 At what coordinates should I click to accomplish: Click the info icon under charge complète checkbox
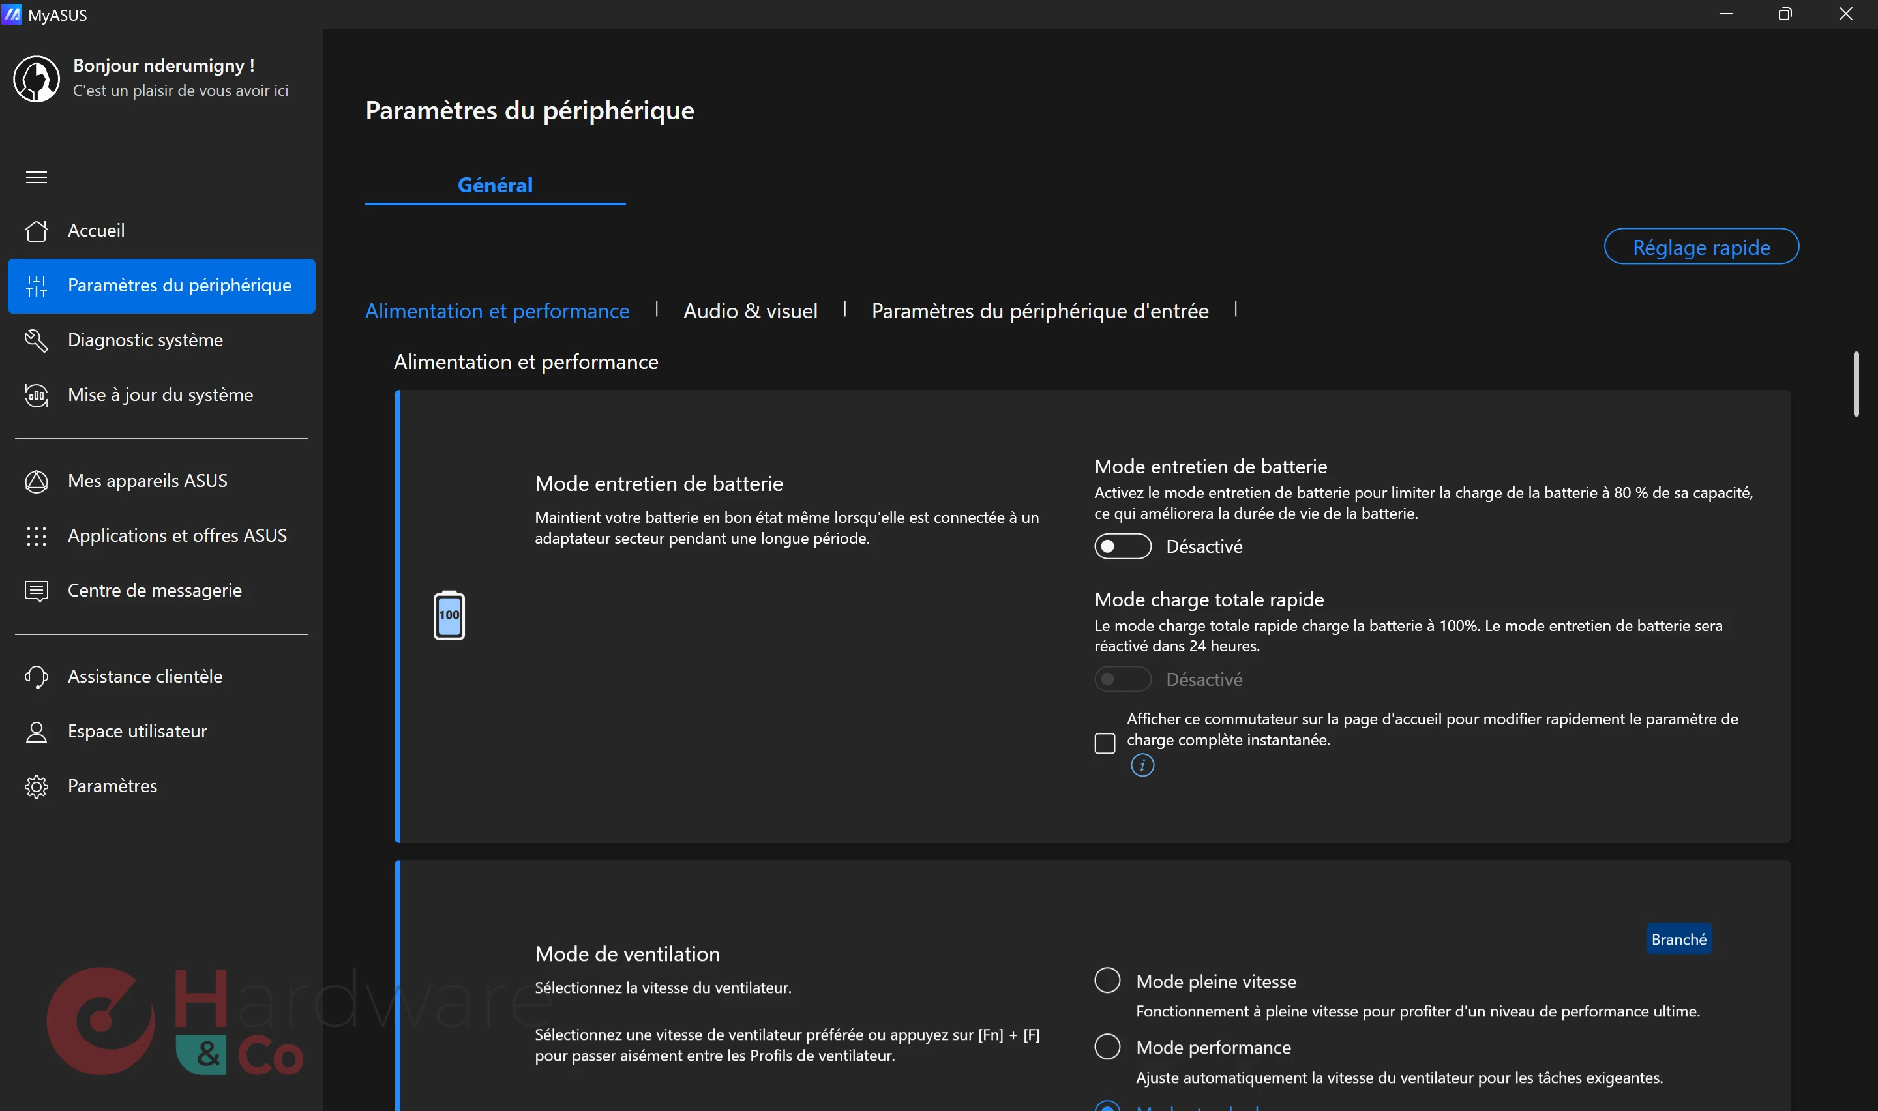1142,765
